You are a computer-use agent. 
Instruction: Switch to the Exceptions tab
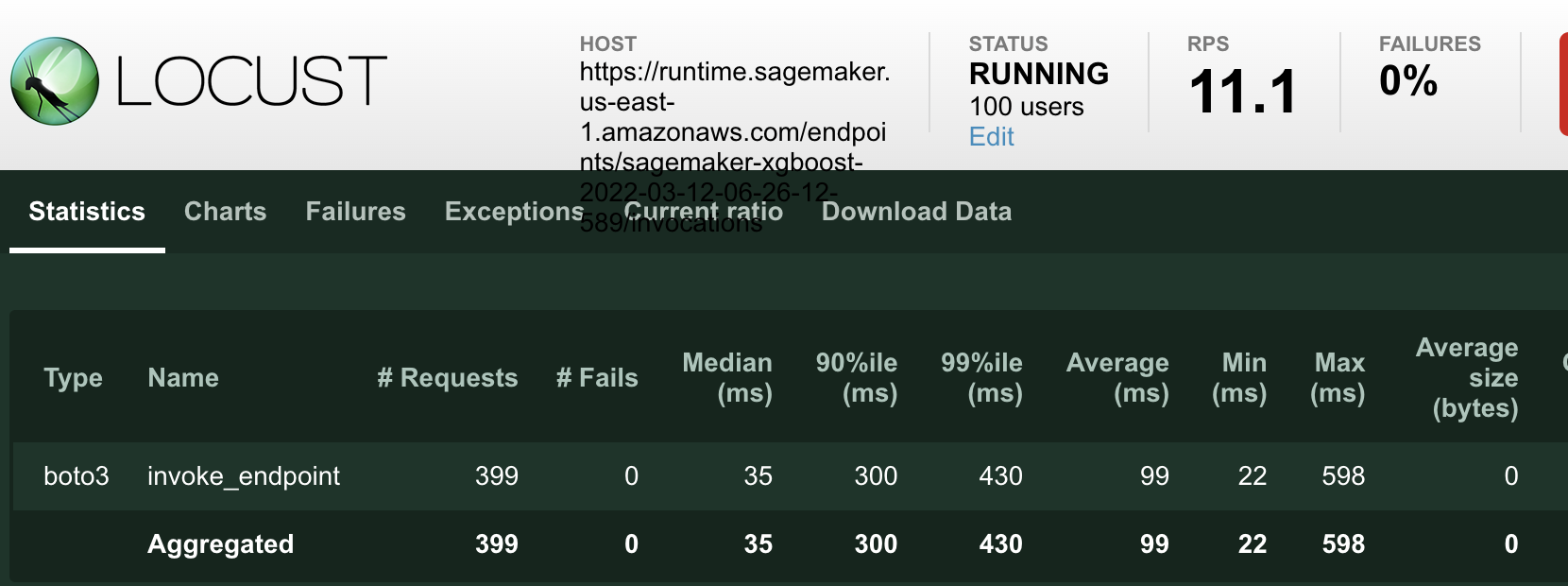tap(515, 212)
